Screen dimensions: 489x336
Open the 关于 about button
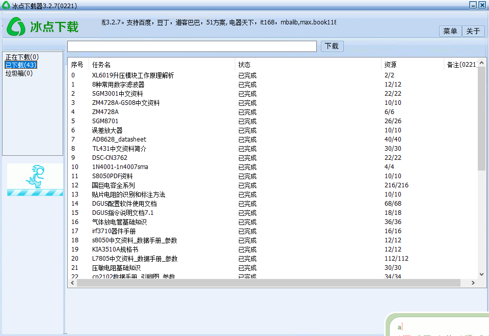(473, 31)
